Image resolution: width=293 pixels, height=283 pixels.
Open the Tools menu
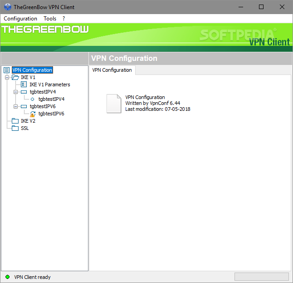[50, 19]
